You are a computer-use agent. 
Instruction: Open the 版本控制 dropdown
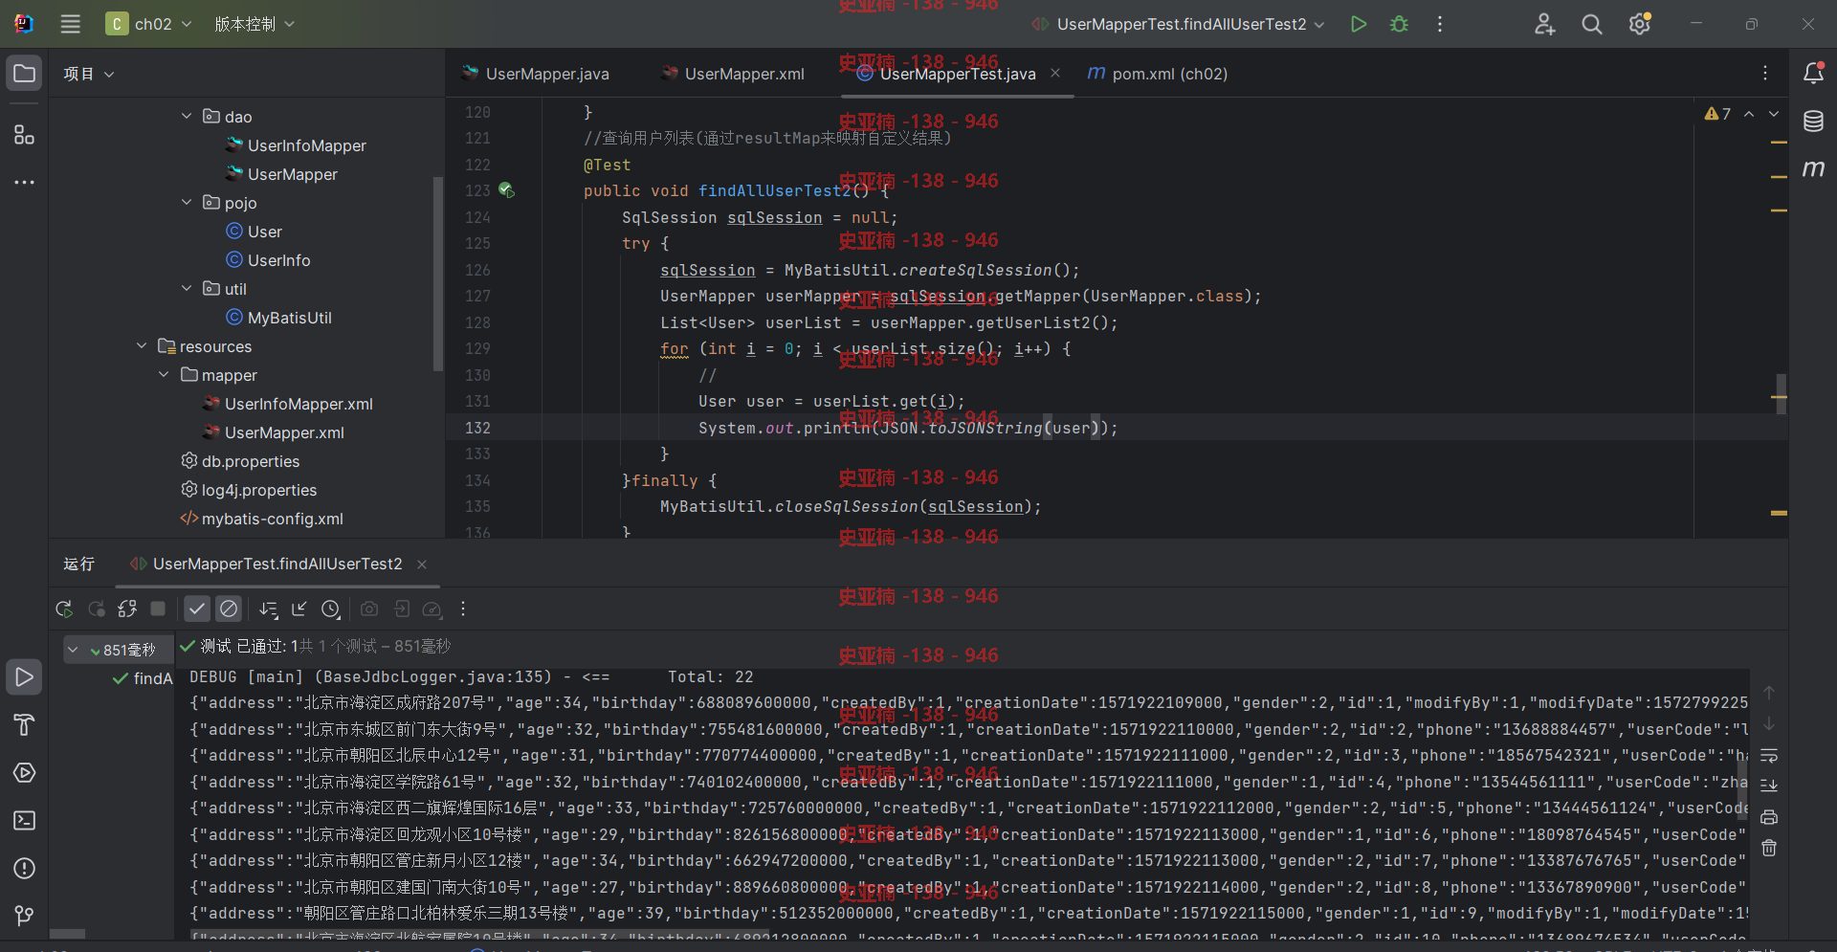(255, 24)
